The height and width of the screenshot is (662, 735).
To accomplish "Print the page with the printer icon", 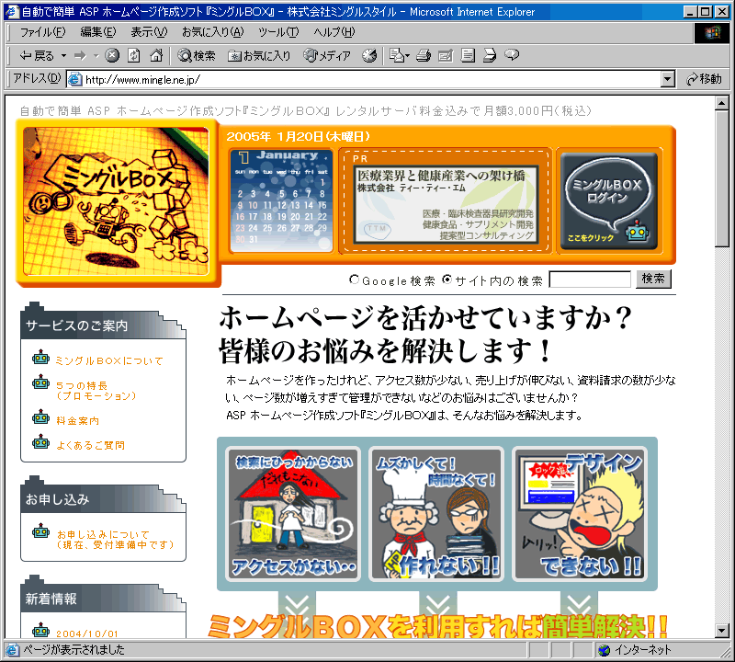I will click(424, 55).
